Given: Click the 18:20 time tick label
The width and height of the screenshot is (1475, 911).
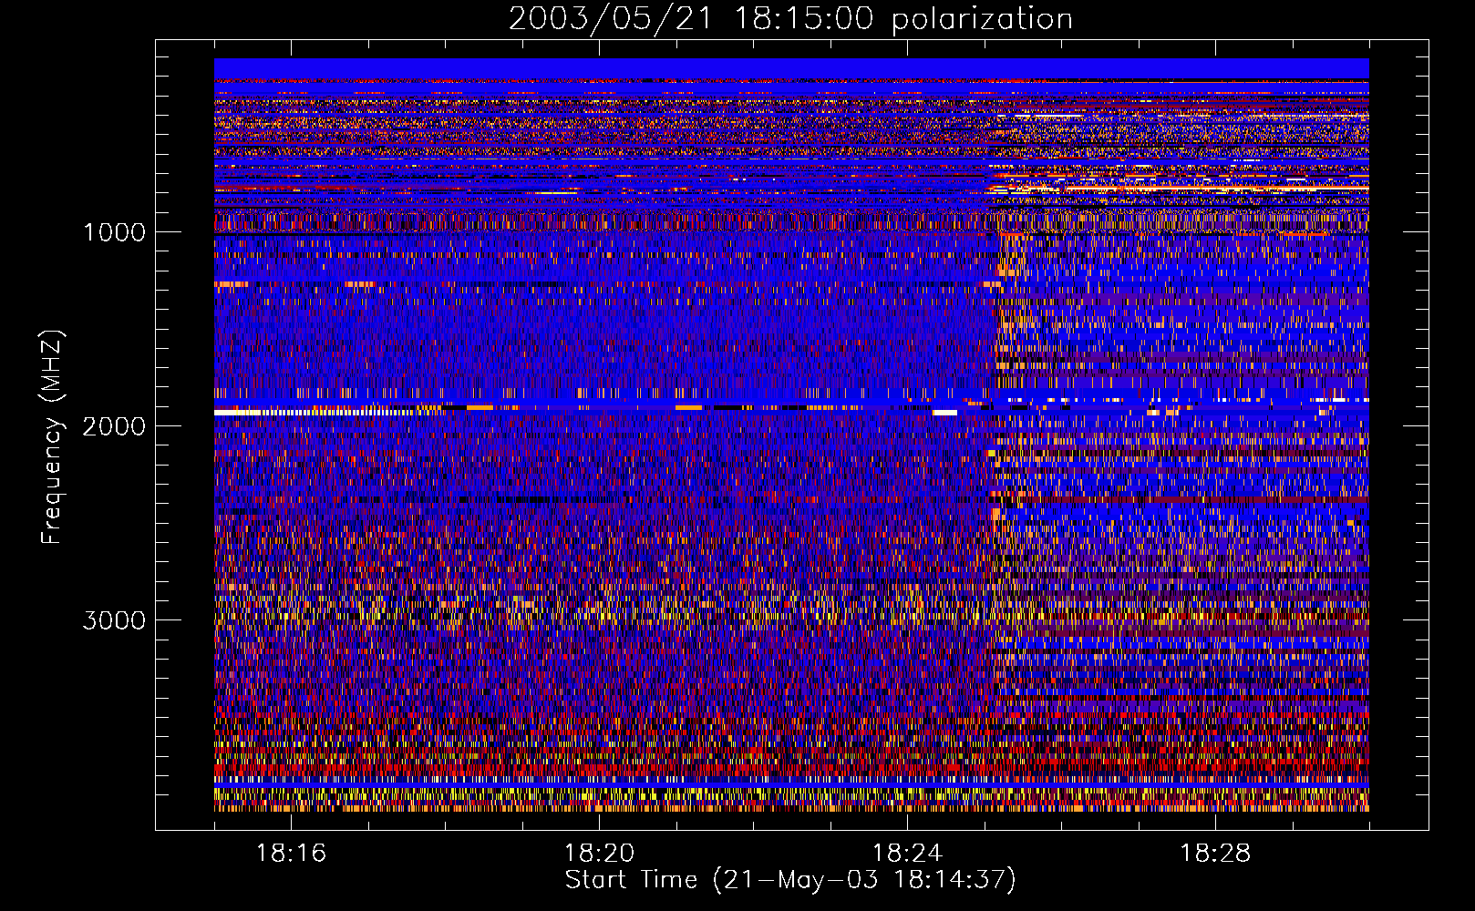Looking at the screenshot, I should (x=599, y=854).
